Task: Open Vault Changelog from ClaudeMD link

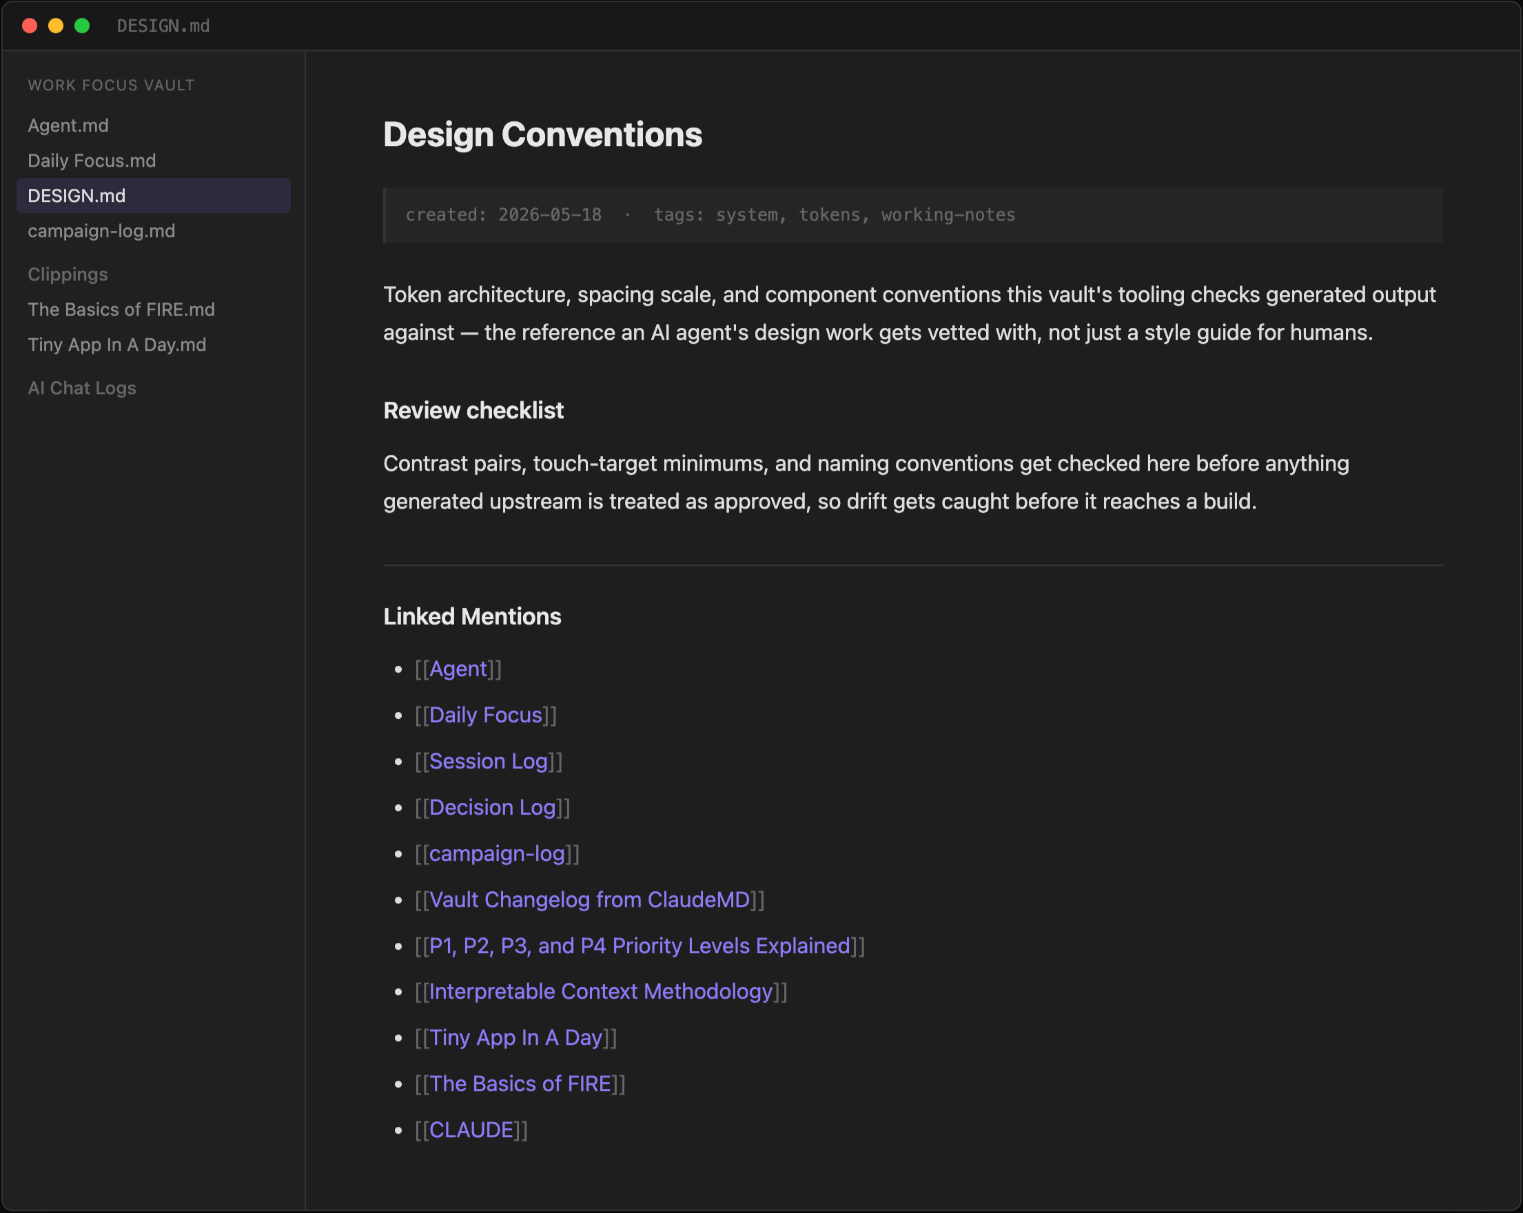Action: pos(590,899)
